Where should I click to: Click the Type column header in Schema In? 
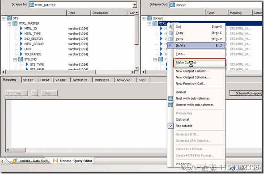point(78,13)
